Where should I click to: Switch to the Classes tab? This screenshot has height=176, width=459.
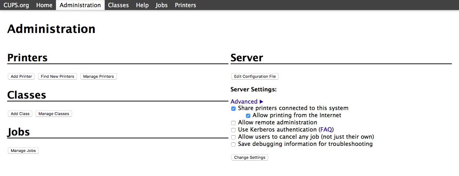(x=118, y=5)
